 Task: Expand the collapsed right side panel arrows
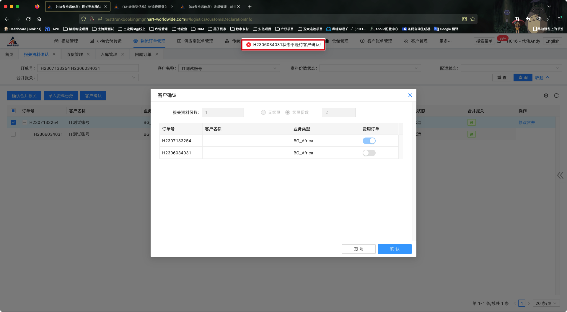pyautogui.click(x=560, y=175)
